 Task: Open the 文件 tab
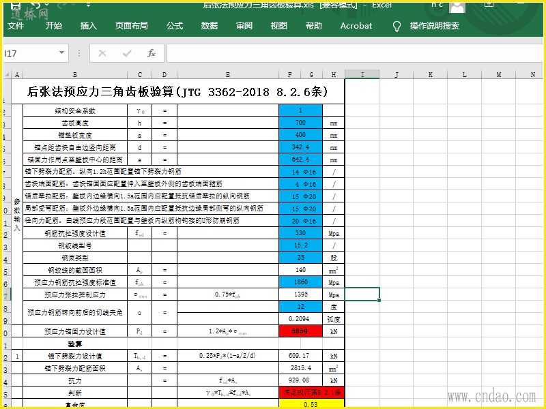16,26
